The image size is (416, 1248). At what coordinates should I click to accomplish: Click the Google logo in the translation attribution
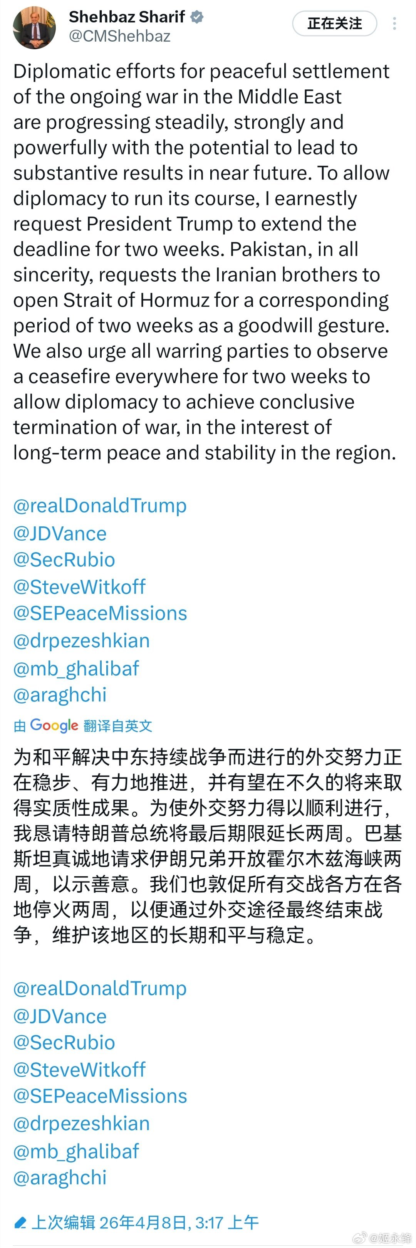(x=55, y=725)
